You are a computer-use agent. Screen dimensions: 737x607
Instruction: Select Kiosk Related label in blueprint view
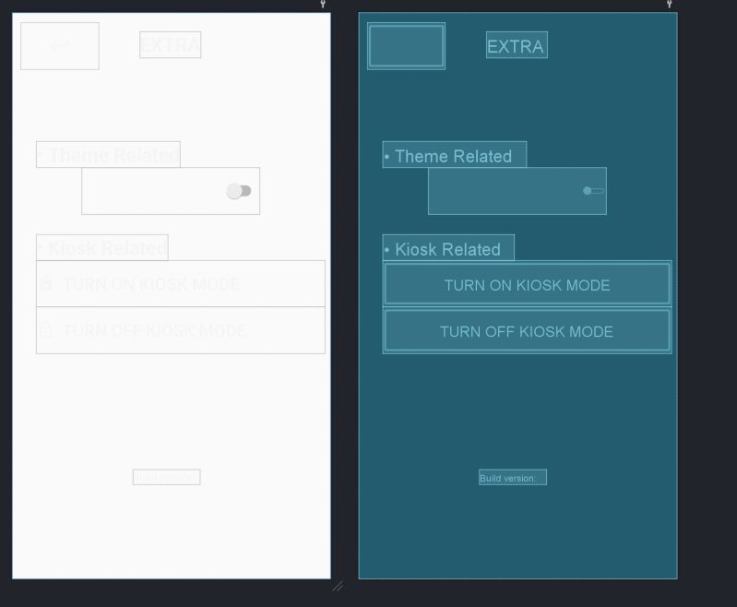click(448, 247)
